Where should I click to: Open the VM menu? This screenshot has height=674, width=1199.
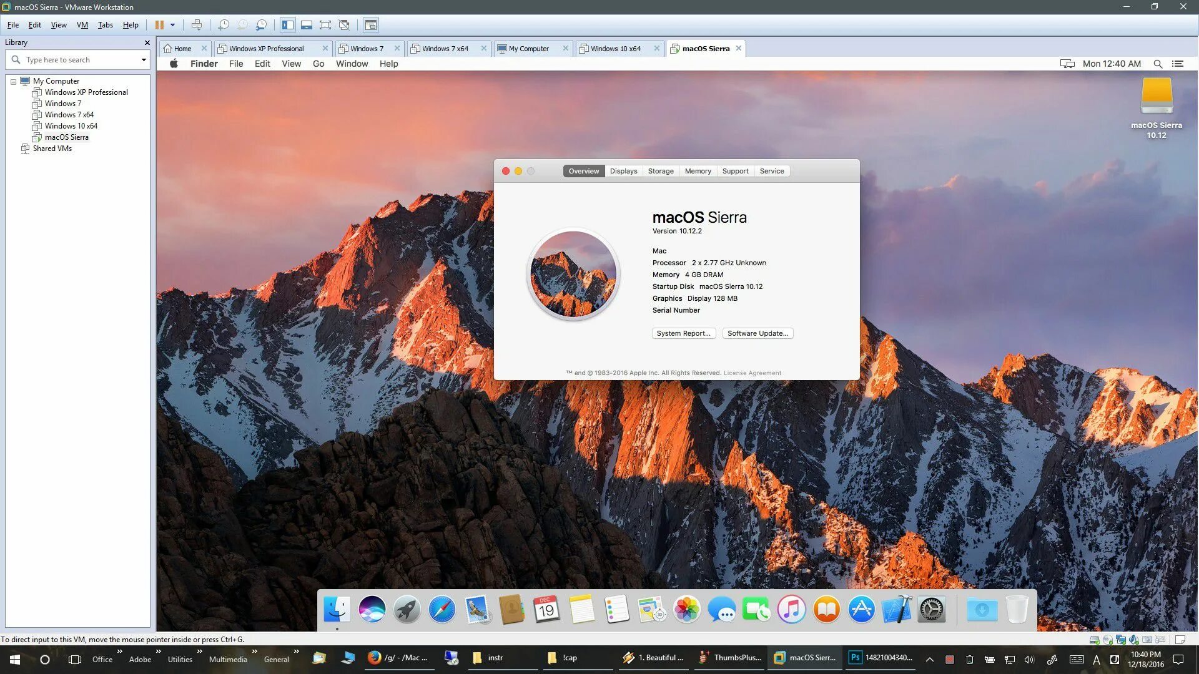click(82, 25)
